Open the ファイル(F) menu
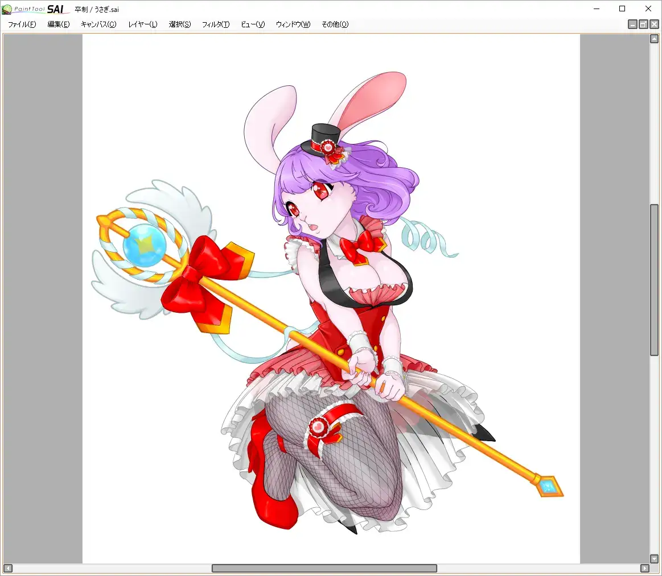 click(22, 24)
